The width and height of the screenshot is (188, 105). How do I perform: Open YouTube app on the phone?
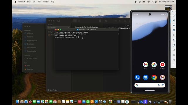[162, 65]
